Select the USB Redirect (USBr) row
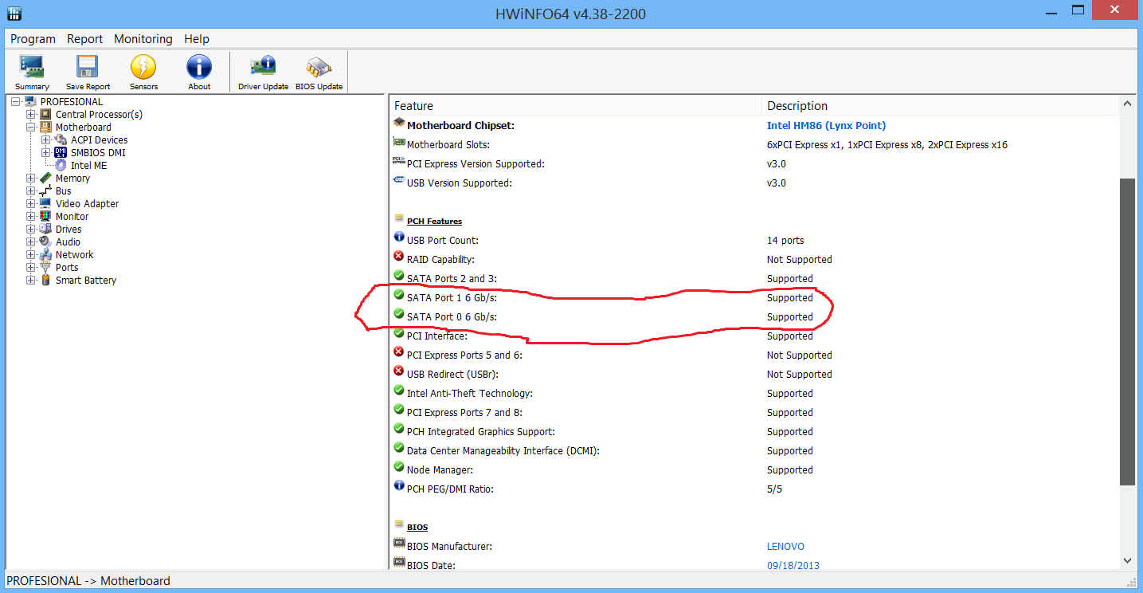 (754, 374)
